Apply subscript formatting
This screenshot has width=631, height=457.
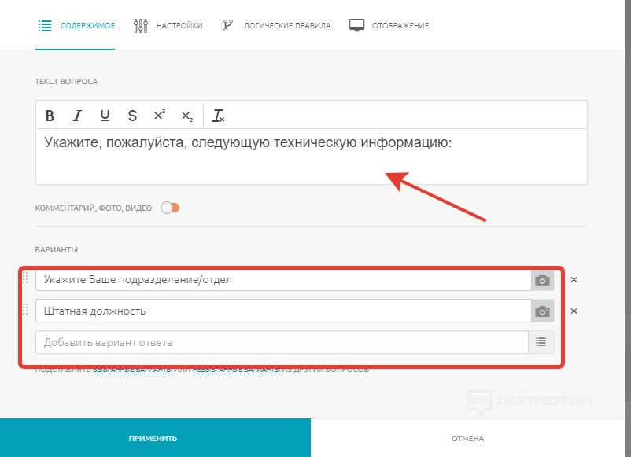coord(186,116)
